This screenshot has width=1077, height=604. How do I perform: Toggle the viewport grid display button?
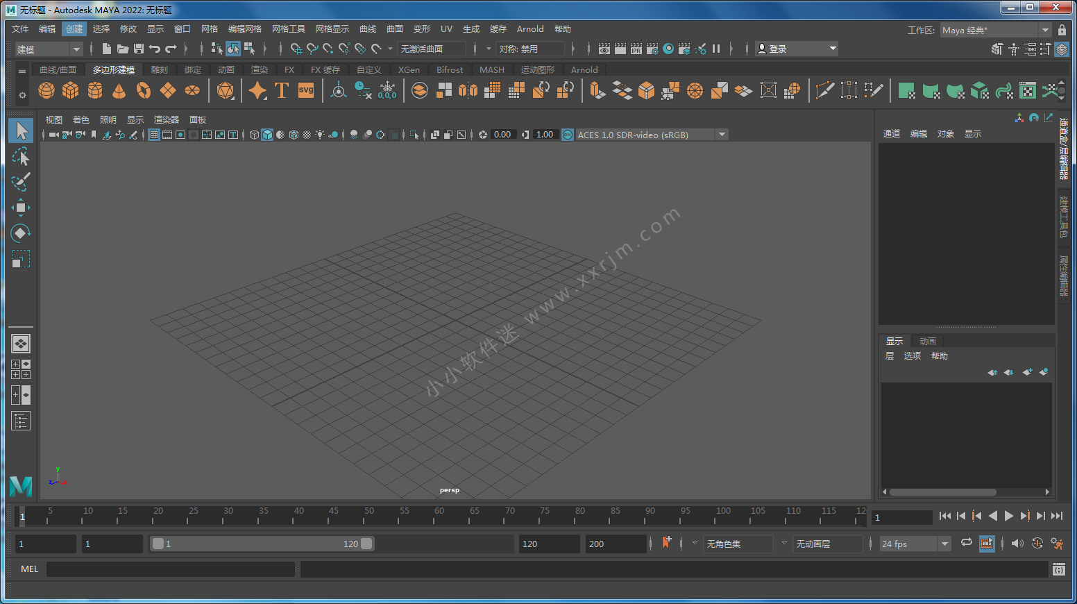coord(154,135)
